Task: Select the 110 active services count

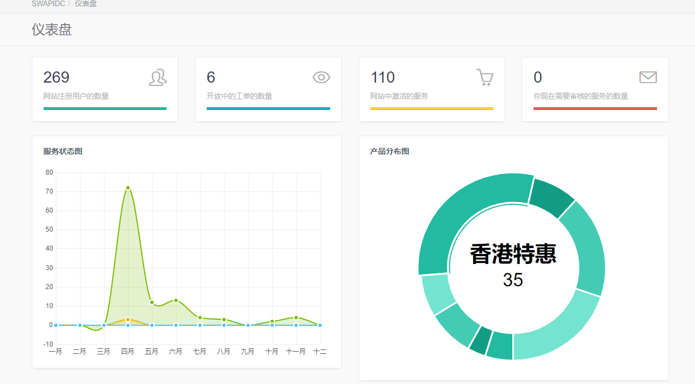Action: point(383,77)
